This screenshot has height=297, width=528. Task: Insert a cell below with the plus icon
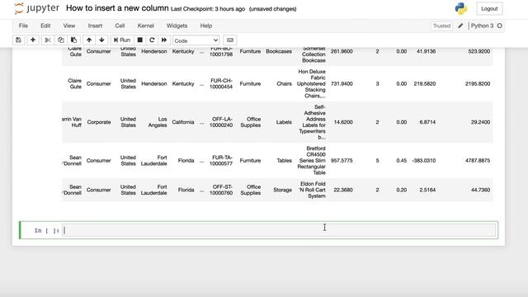click(33, 40)
